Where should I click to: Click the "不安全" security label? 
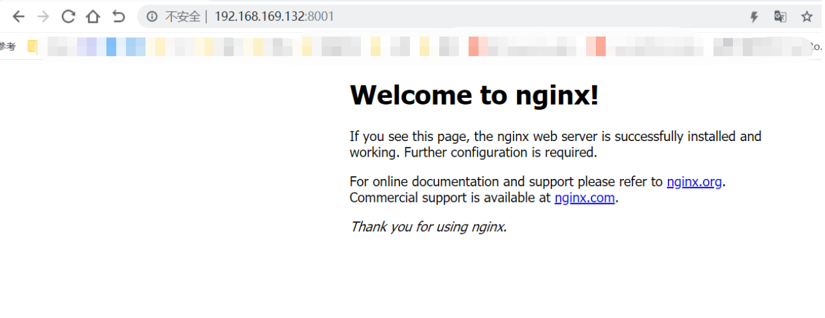pos(182,16)
